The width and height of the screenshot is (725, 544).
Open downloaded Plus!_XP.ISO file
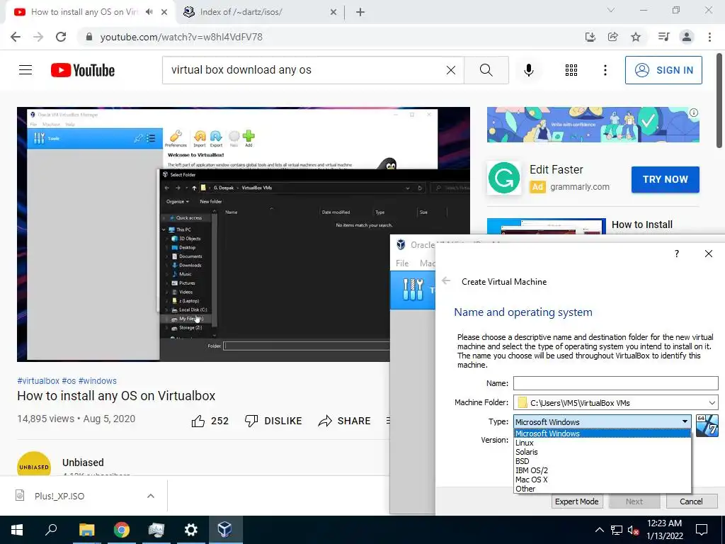tap(59, 496)
